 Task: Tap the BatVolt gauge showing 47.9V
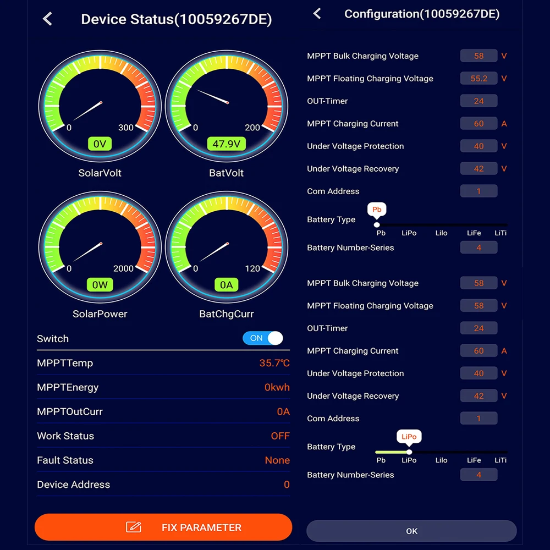click(x=227, y=106)
